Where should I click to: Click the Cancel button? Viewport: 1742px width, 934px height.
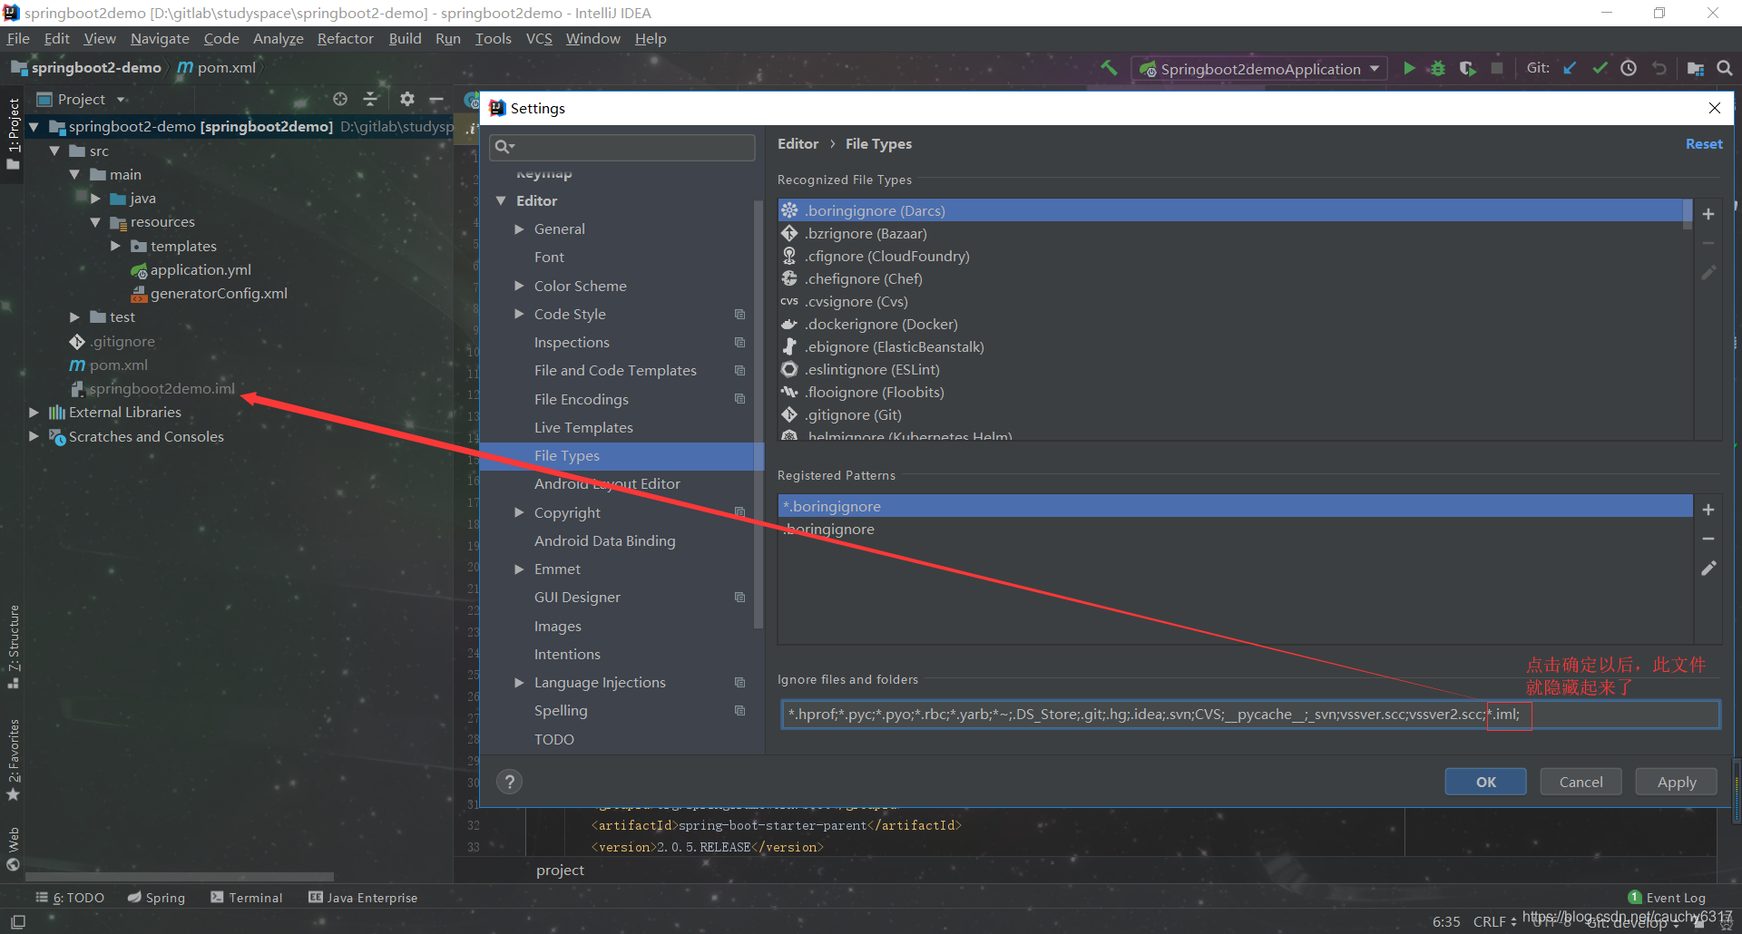1581,782
